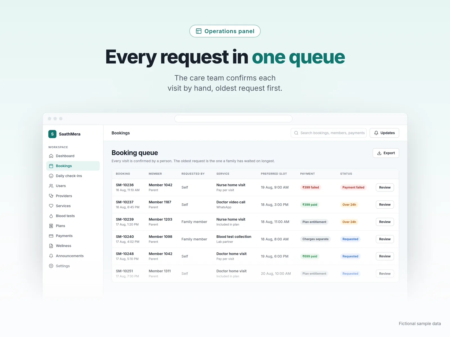
Task: Open the Dashboard menu item
Action: (73, 156)
